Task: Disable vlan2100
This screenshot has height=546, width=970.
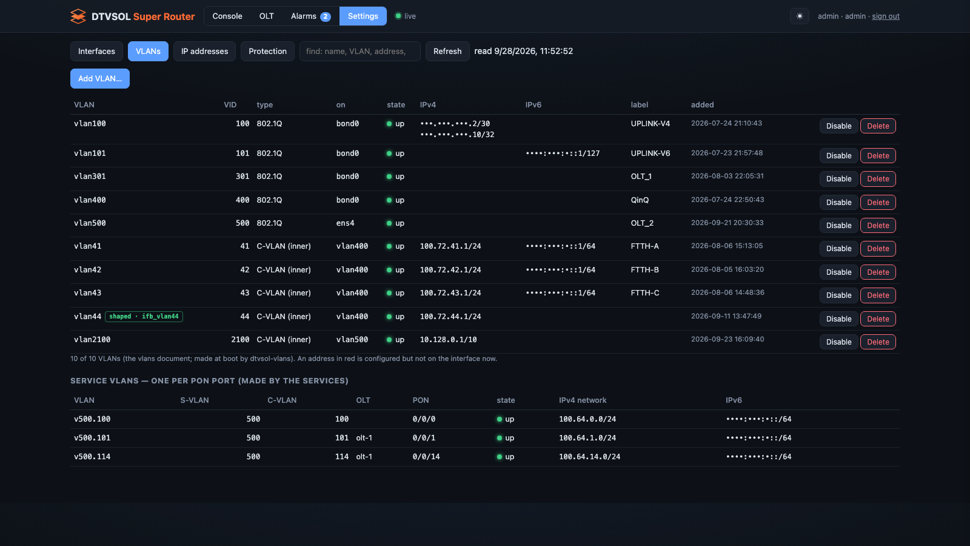Action: (x=839, y=342)
